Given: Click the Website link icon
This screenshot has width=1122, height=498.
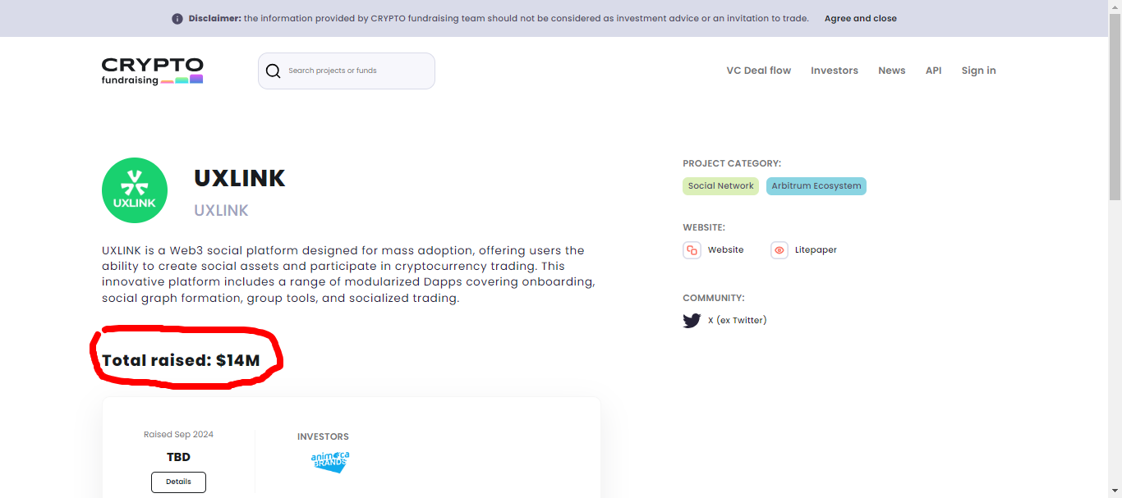Looking at the screenshot, I should point(692,250).
